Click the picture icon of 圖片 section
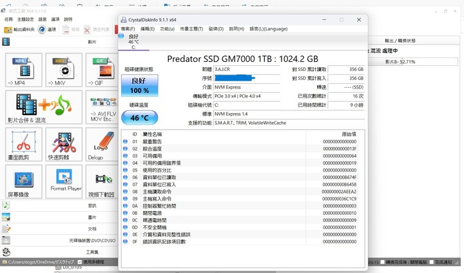464x273 pixels. click(x=6, y=217)
